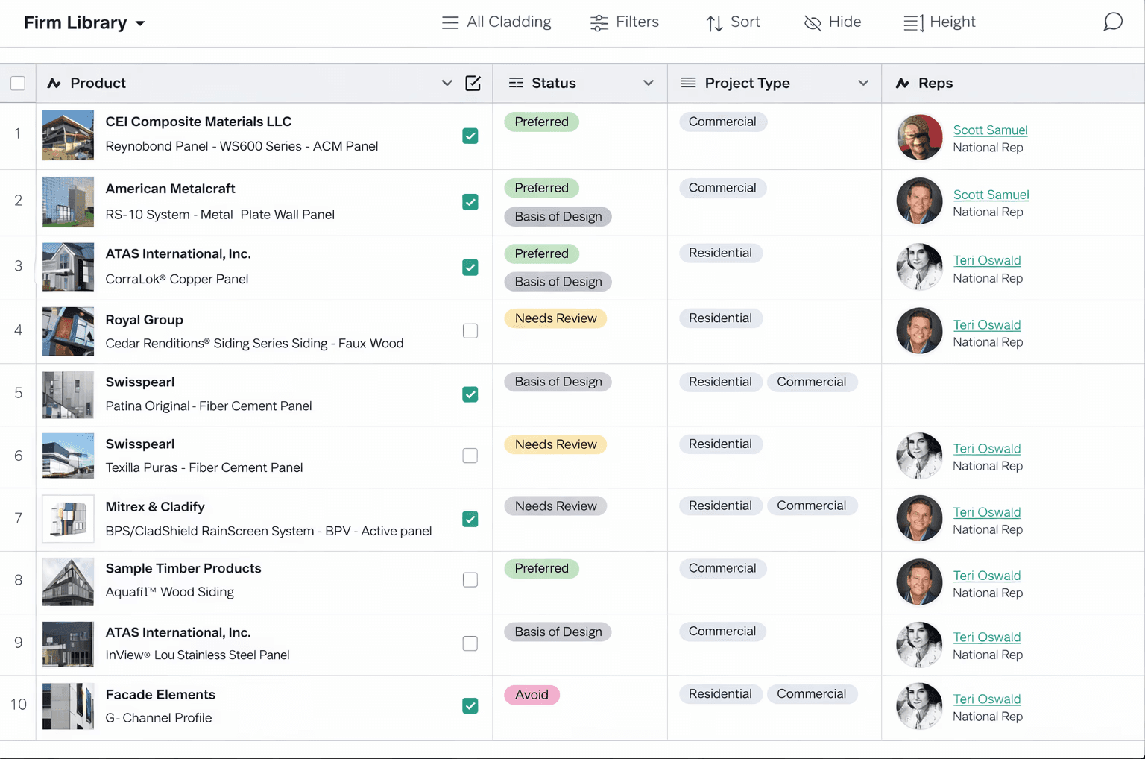The height and width of the screenshot is (759, 1145).
Task: Uncheck the Mitrex & Cladify checkbox
Action: (x=470, y=519)
